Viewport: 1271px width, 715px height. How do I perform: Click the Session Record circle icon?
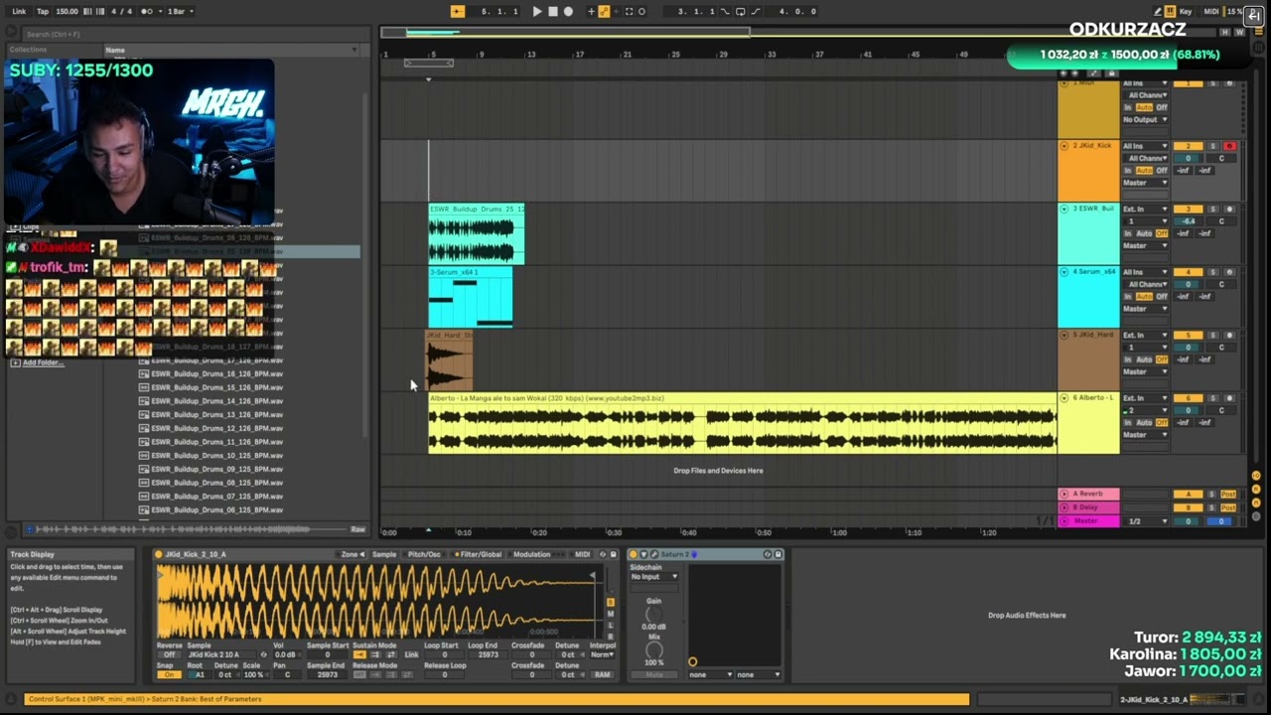641,12
